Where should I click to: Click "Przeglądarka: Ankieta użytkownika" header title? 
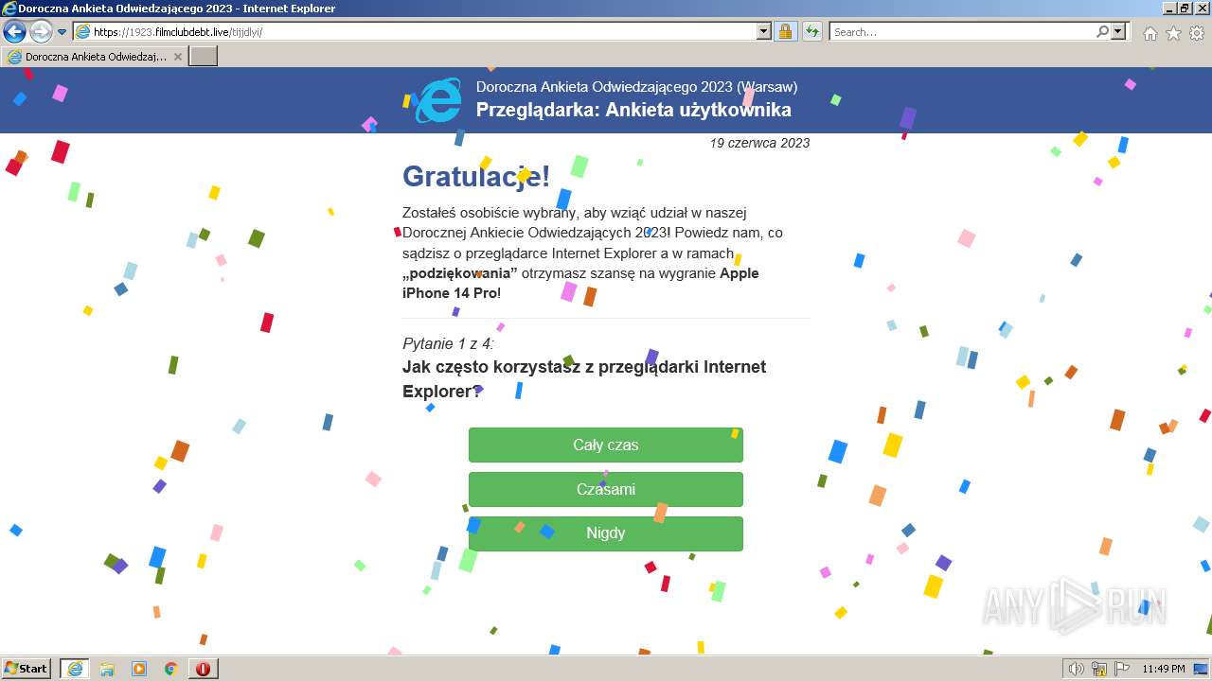633,110
